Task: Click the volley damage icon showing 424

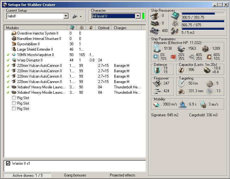Action: point(157,91)
